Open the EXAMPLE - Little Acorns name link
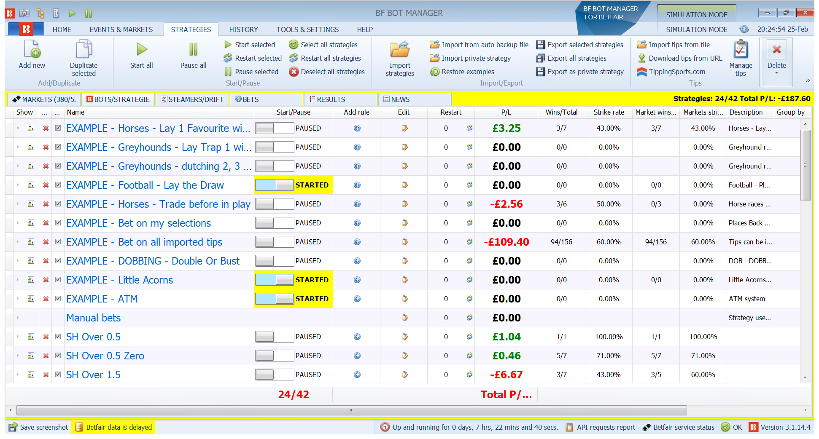The width and height of the screenshot is (819, 439). tap(119, 280)
